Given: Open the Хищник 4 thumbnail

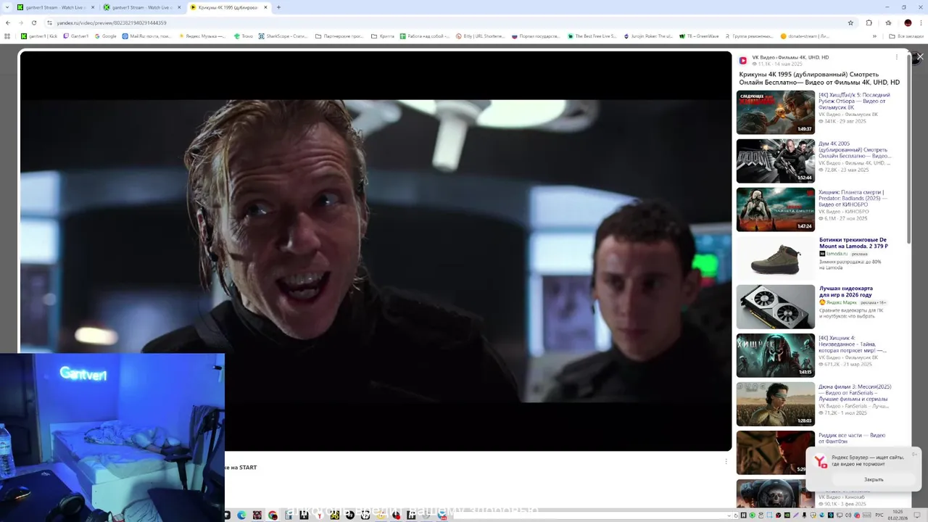Looking at the screenshot, I should (x=776, y=355).
